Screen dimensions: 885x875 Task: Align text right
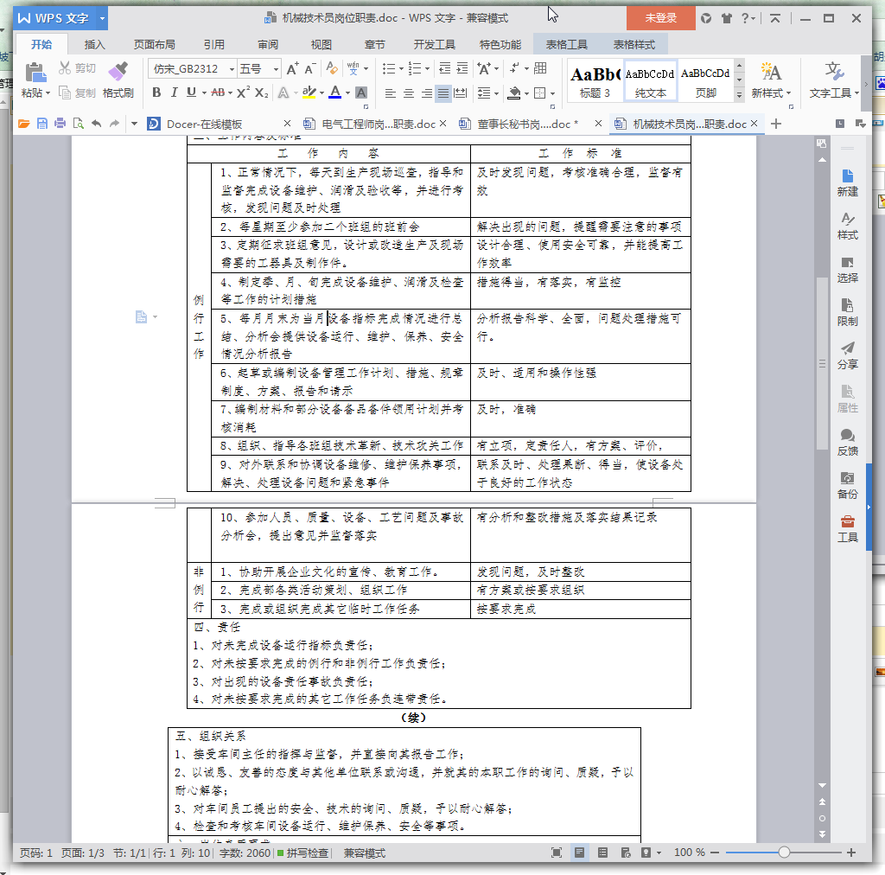426,93
